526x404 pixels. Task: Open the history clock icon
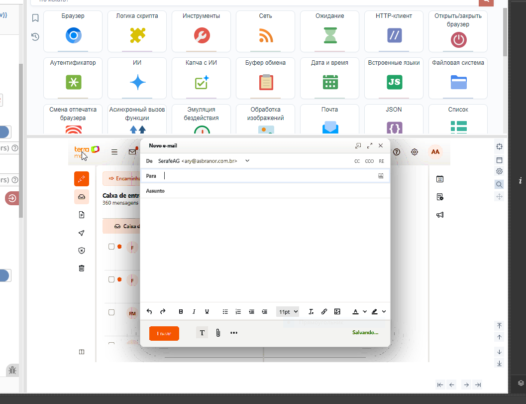(x=35, y=36)
